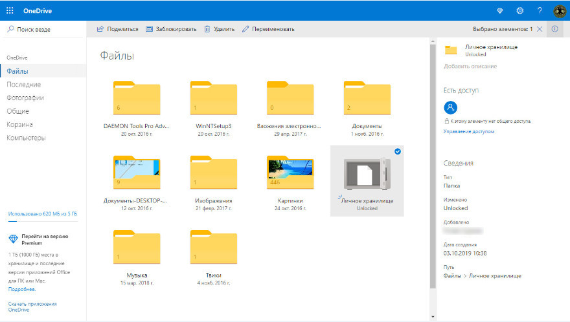Click the Поделиться share icon
570x322 pixels.
point(100,29)
